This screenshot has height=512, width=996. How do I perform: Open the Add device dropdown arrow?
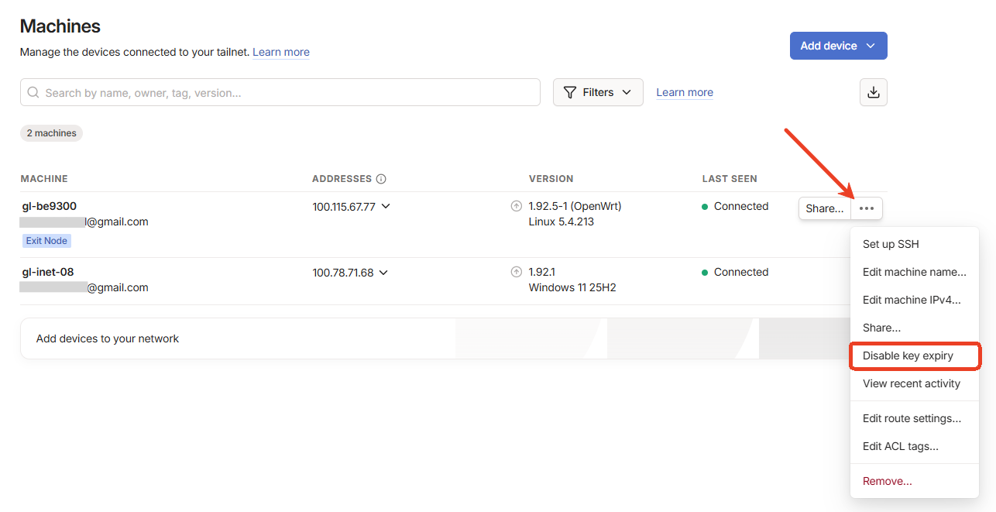[871, 46]
